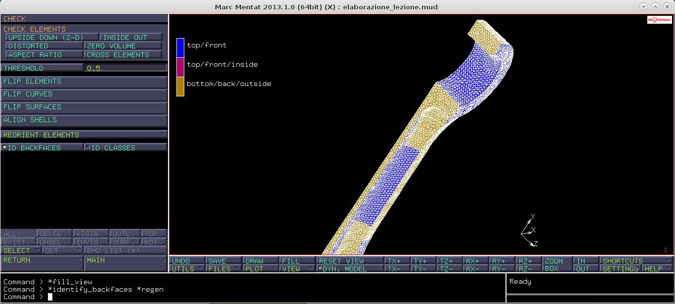This screenshot has height=304, width=675.
Task: Check element ASPECT RATIO
Action: (44, 55)
